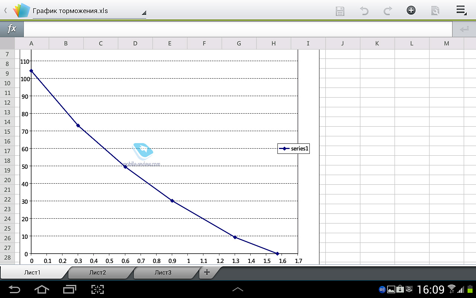Expand the bottom bar up chevron

point(238,289)
